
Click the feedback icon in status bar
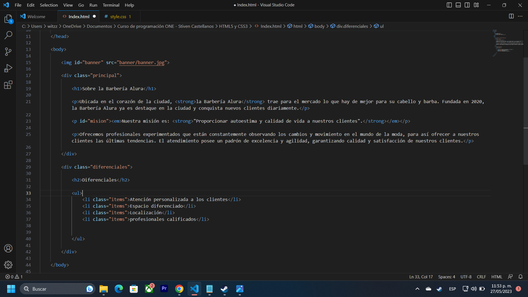coord(510,277)
